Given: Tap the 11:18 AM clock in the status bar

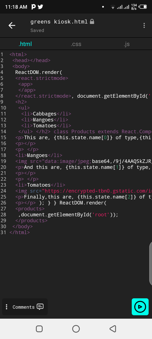Looking at the screenshot, I should click(x=16, y=7).
